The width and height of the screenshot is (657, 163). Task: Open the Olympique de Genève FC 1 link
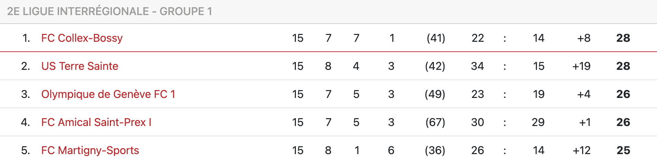pos(108,94)
